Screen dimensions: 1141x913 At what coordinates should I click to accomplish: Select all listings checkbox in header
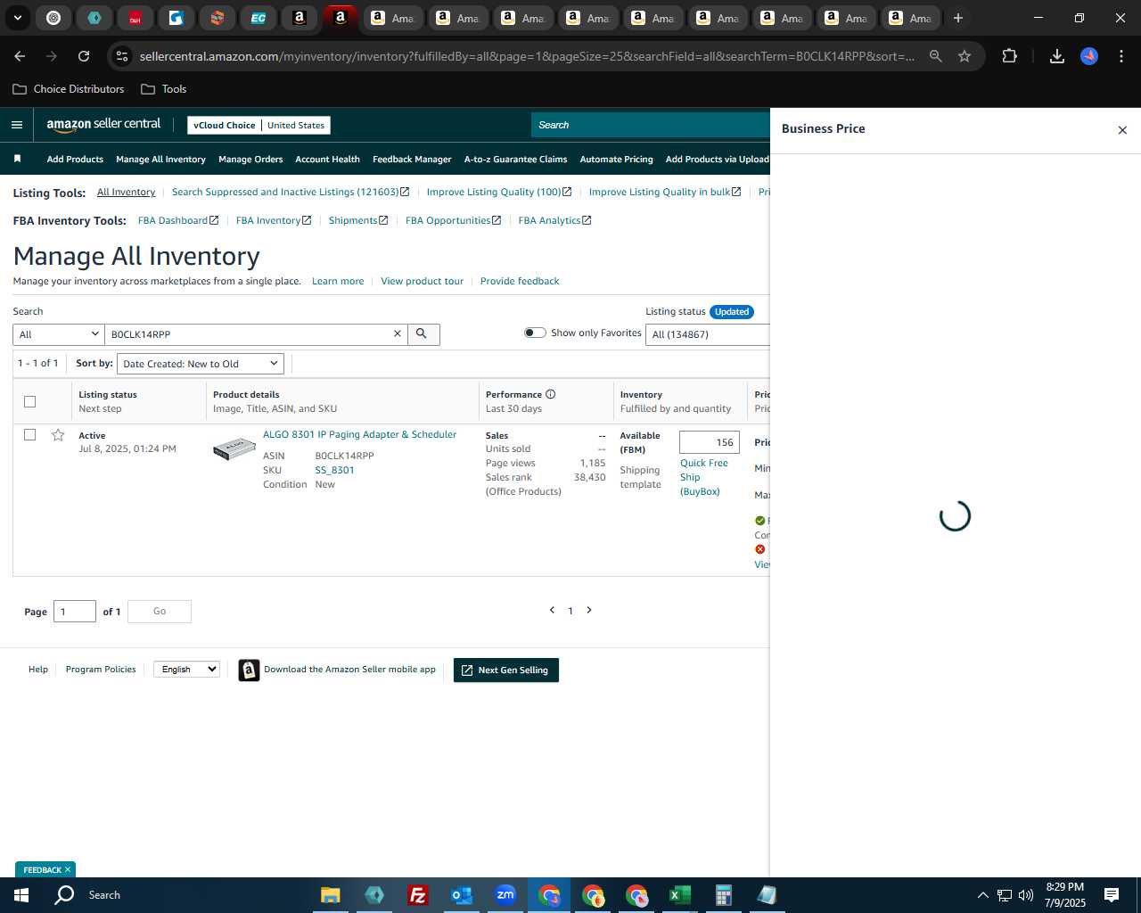pos(29,401)
